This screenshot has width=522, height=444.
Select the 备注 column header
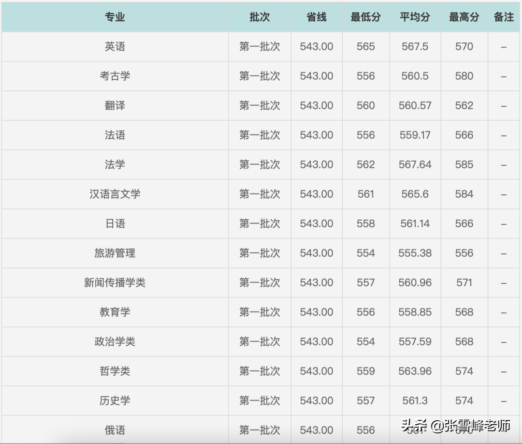click(x=504, y=17)
